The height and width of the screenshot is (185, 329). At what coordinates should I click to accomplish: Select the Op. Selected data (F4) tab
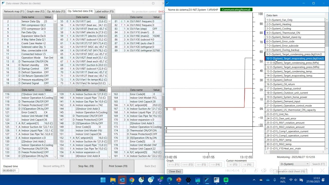pyautogui.click(x=80, y=11)
